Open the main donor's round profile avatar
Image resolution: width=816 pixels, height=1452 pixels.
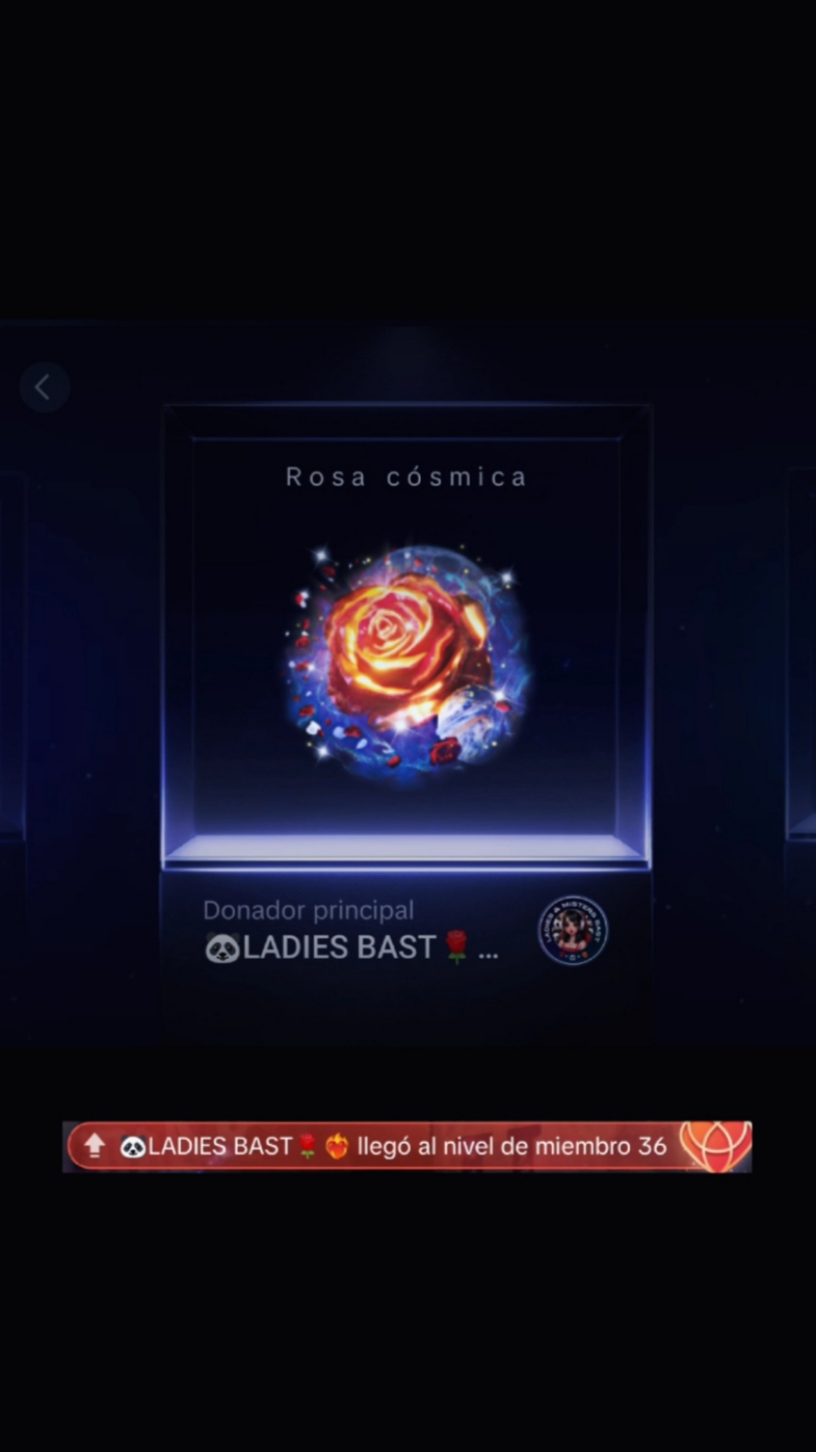[572, 930]
